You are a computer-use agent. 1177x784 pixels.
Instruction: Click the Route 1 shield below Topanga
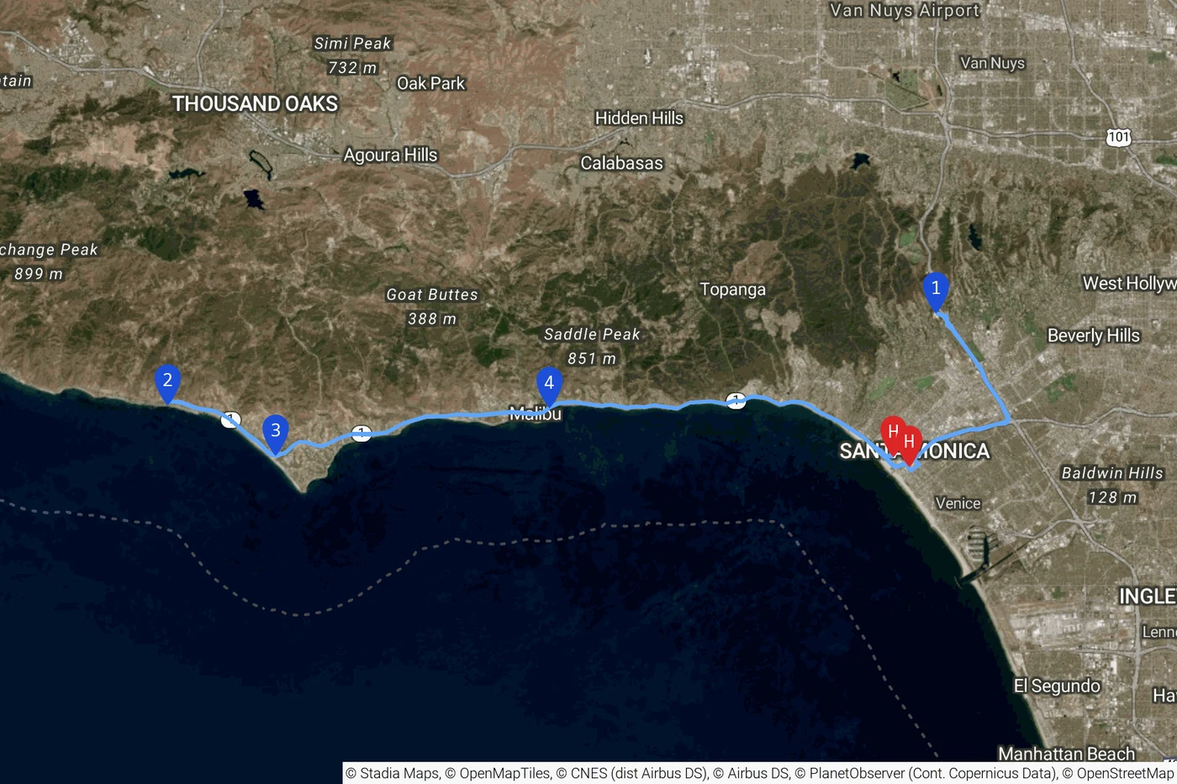736,401
